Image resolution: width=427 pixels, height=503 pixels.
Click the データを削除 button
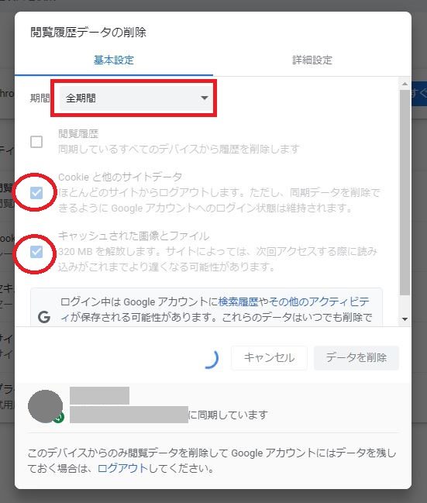click(x=356, y=358)
